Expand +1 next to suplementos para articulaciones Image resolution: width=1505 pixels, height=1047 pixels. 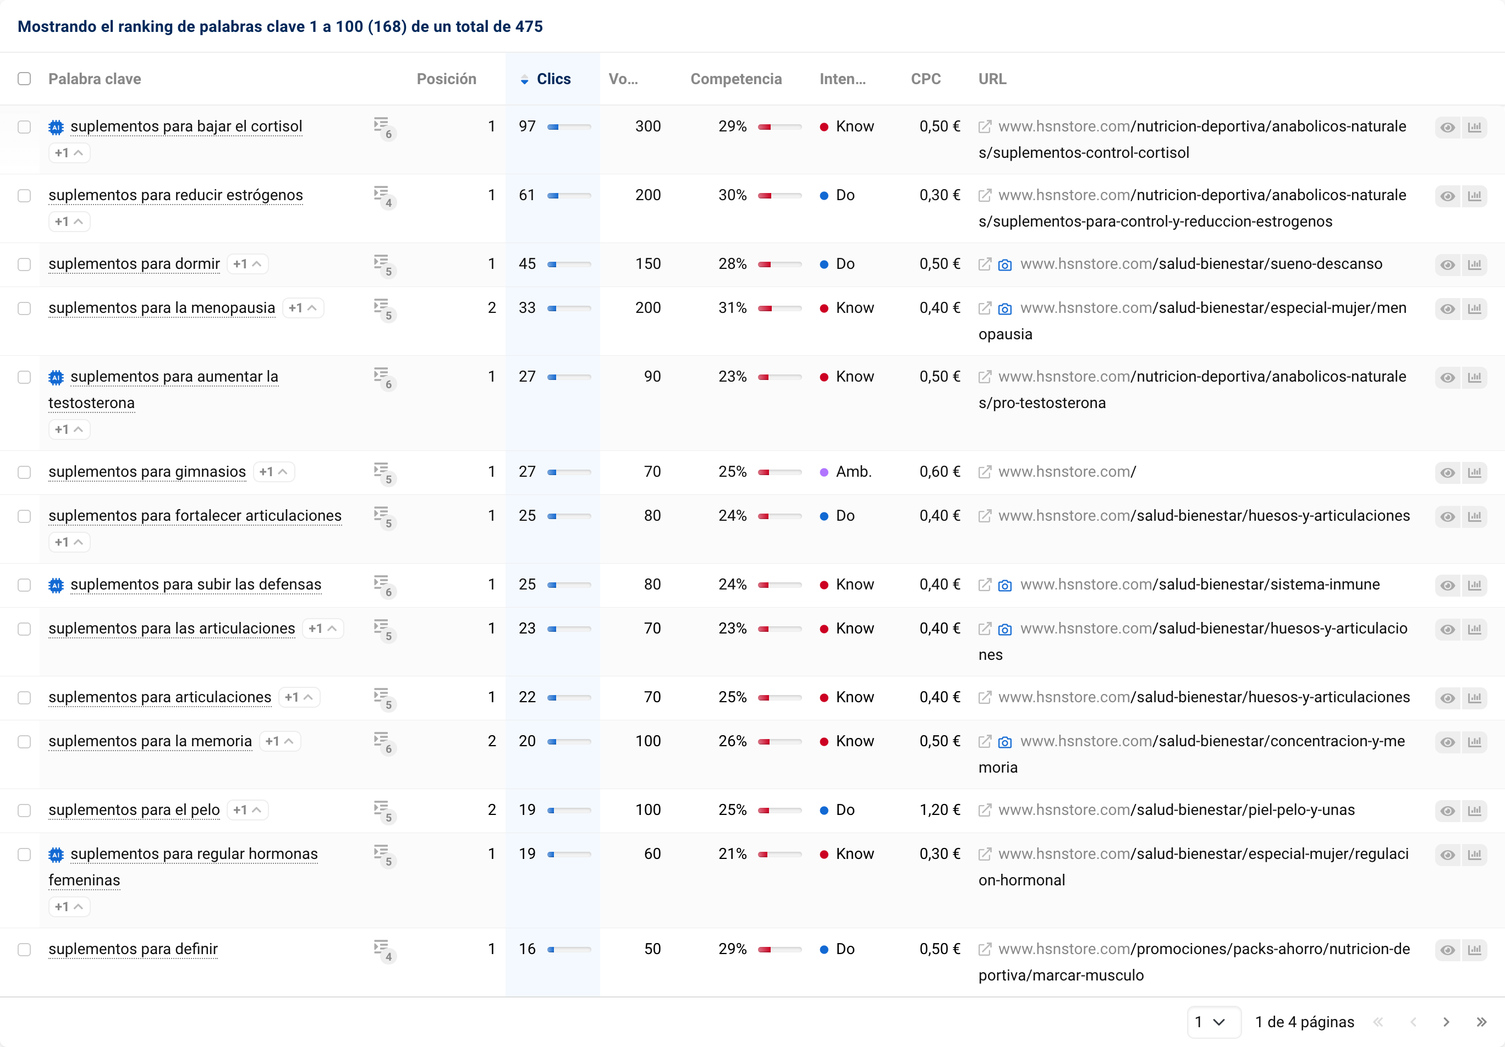(299, 697)
